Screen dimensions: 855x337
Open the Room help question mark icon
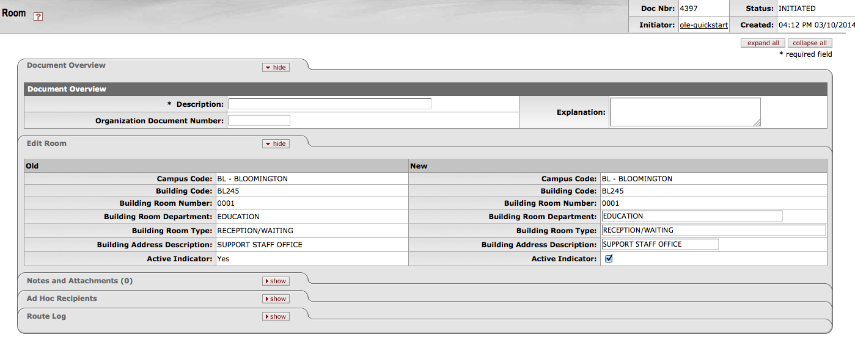tap(38, 17)
